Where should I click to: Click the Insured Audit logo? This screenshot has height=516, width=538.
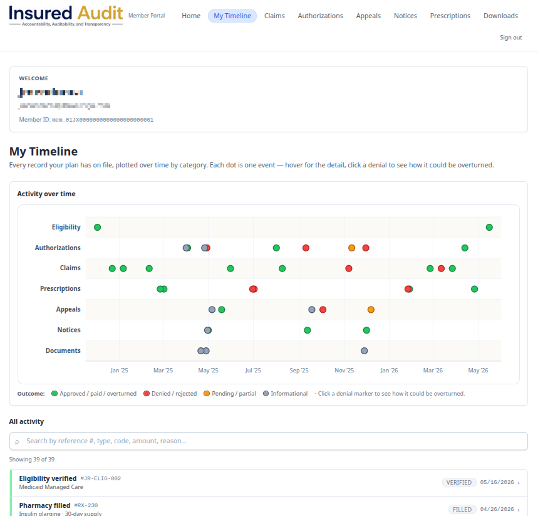pos(66,16)
